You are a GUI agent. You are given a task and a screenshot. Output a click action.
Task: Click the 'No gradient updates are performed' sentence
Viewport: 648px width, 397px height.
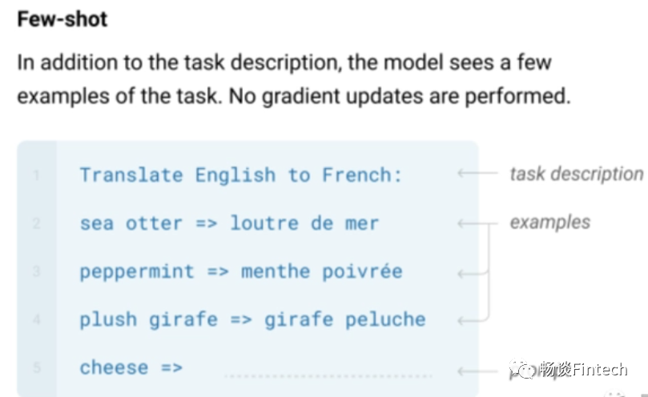click(x=398, y=97)
